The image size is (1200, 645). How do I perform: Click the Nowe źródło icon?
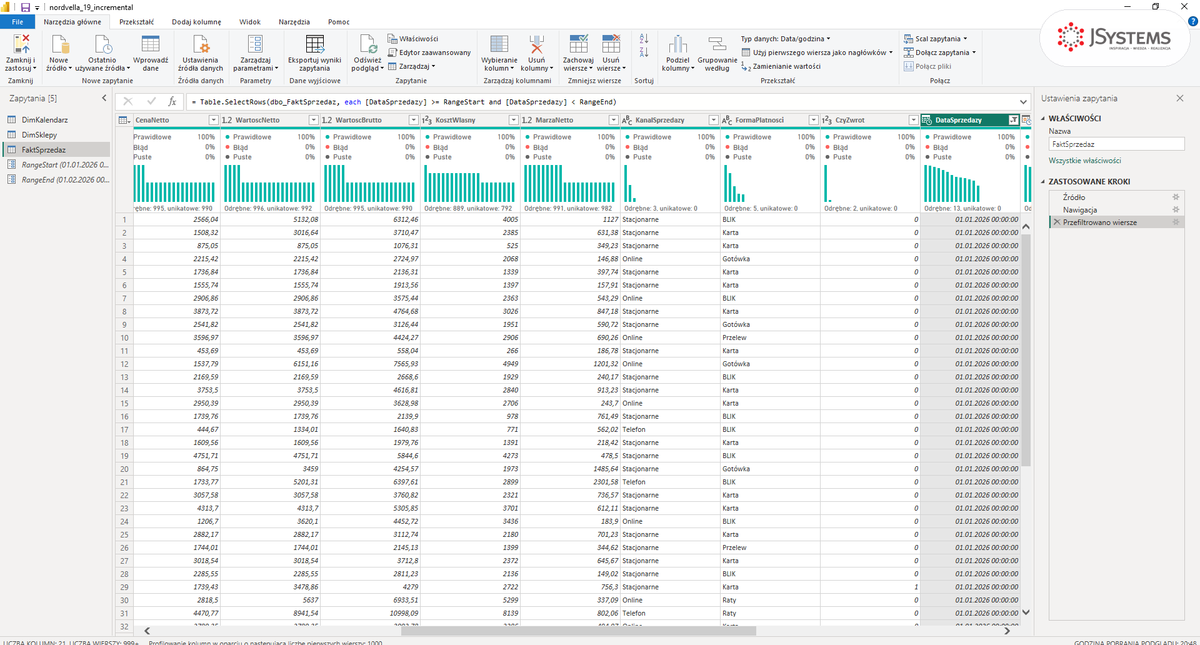point(59,44)
